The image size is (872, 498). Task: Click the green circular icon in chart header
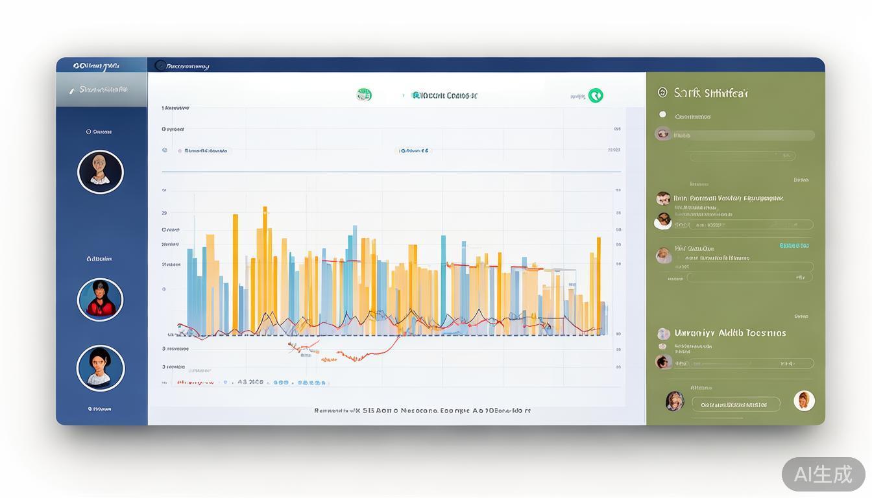tap(596, 96)
